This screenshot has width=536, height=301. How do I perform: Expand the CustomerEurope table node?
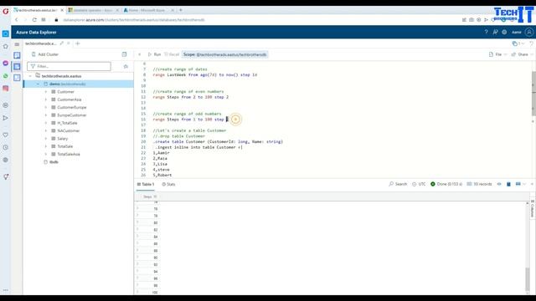pos(46,108)
